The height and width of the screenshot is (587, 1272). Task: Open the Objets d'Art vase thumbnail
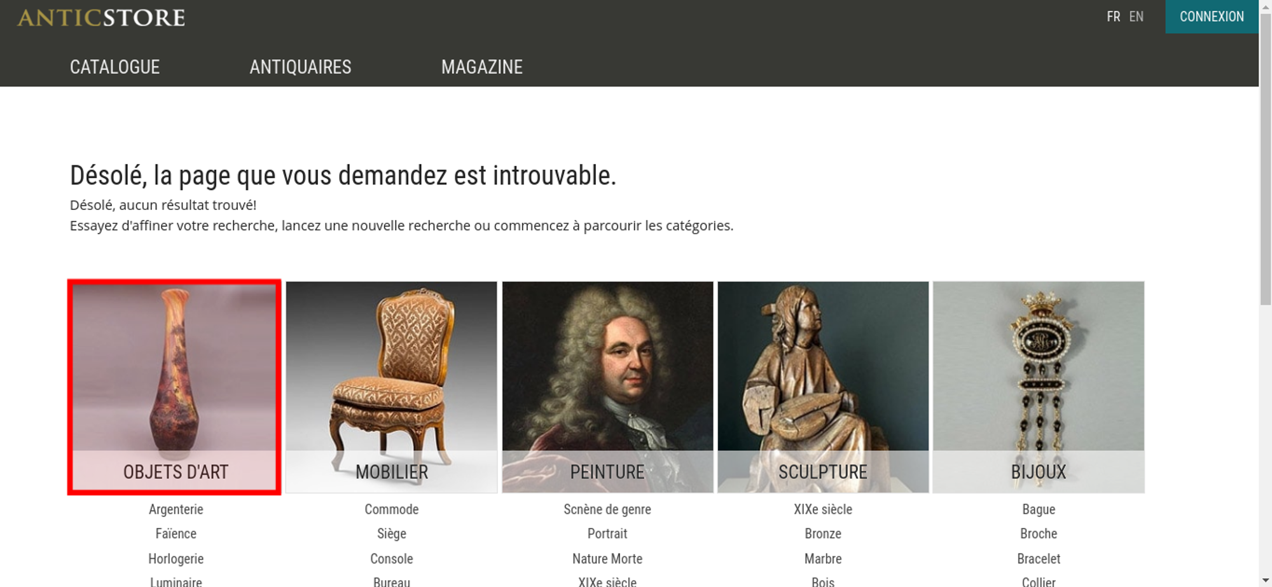pos(174,387)
